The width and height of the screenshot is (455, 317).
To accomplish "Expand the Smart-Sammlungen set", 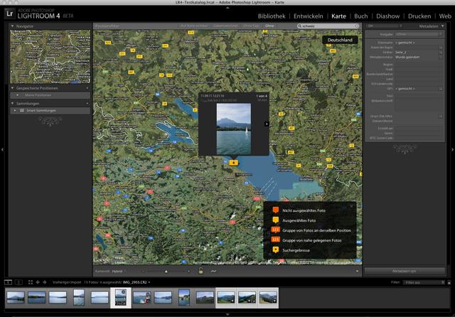I will point(15,110).
